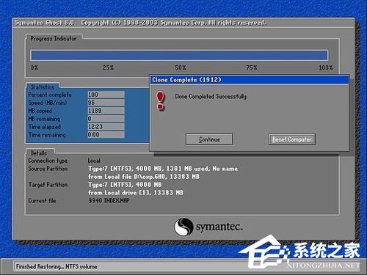Click the 75% progress marker

(x=252, y=67)
